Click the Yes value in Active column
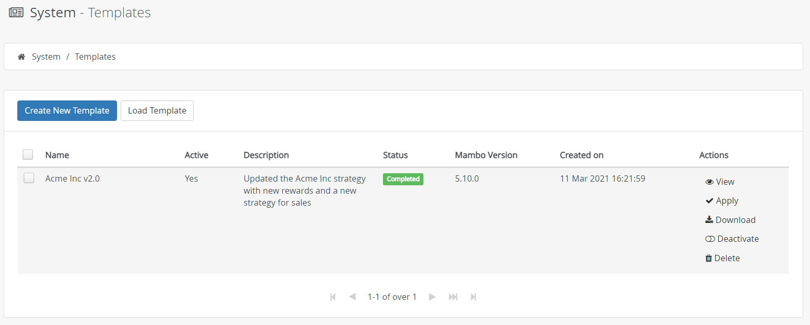This screenshot has height=325, width=810. pos(191,178)
